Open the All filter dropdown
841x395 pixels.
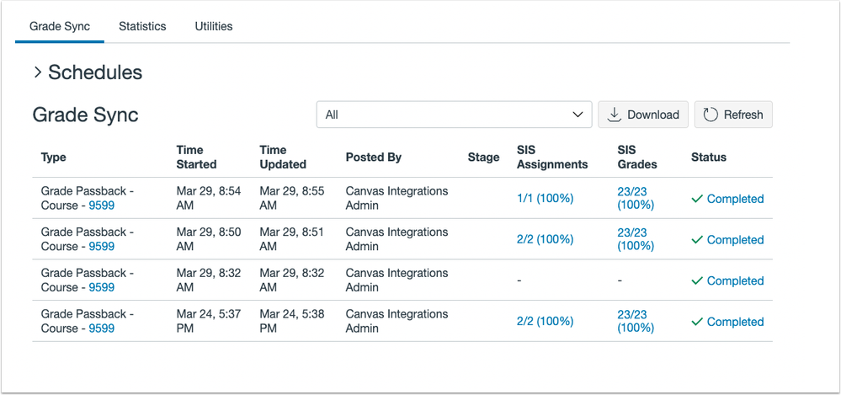pos(454,115)
